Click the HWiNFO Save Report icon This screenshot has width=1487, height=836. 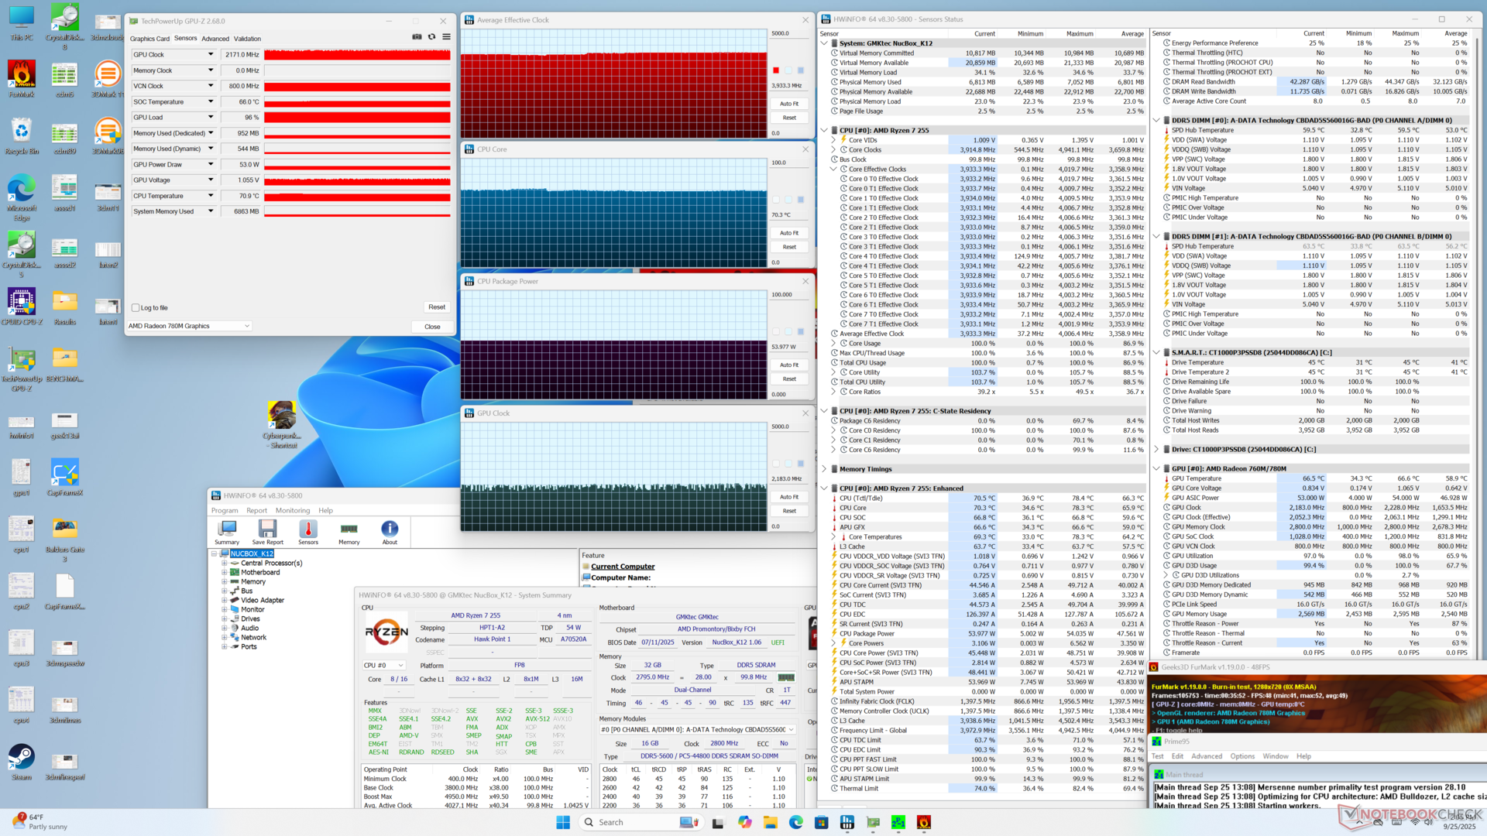click(x=267, y=530)
